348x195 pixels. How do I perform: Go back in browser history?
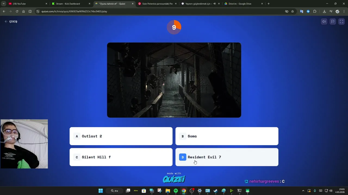pyautogui.click(x=4, y=11)
